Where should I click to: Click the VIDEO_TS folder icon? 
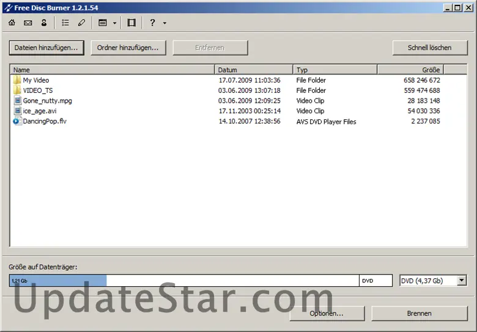tap(17, 90)
